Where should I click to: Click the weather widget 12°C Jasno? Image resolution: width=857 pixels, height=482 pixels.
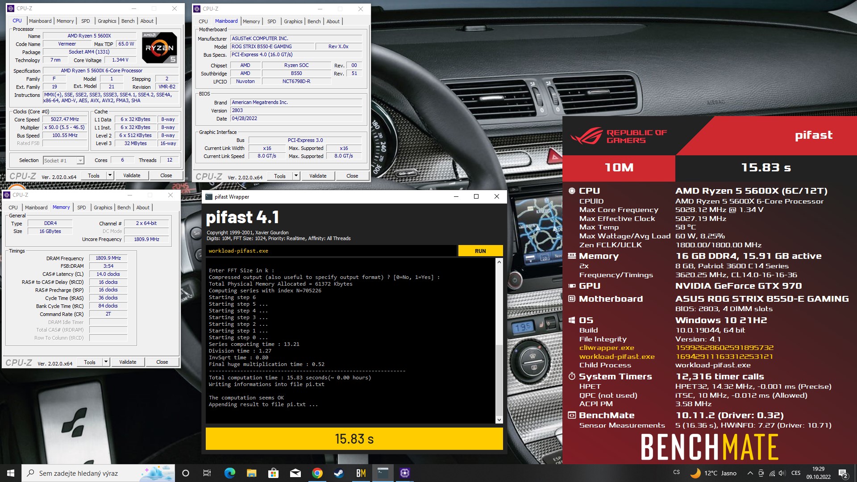pos(713,473)
